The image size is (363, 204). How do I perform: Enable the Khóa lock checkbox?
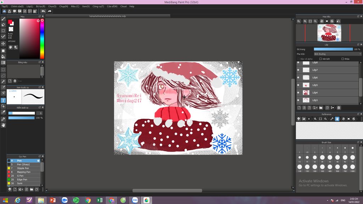[343, 59]
